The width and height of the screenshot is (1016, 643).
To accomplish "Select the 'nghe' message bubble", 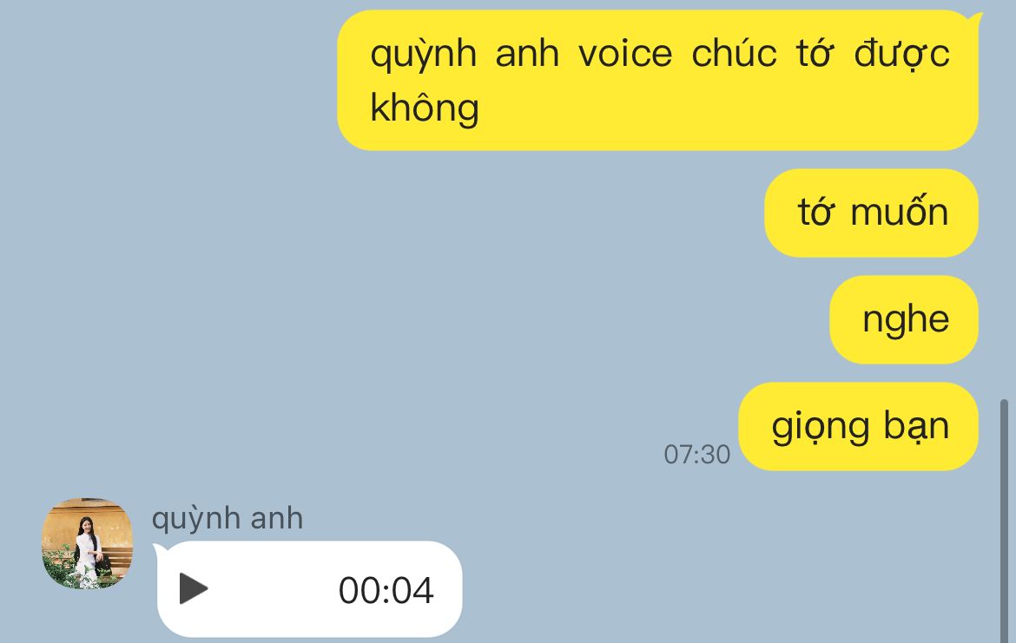I will [x=904, y=319].
